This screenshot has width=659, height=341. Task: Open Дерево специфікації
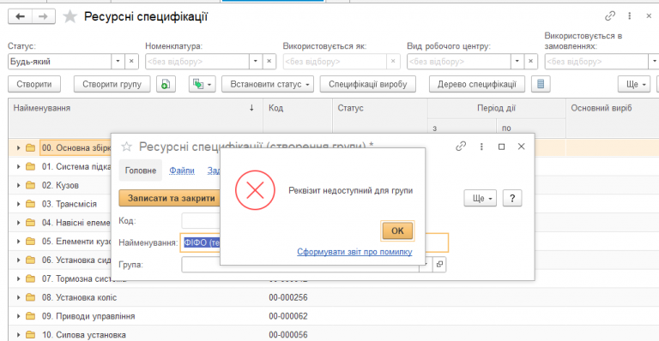pos(476,84)
